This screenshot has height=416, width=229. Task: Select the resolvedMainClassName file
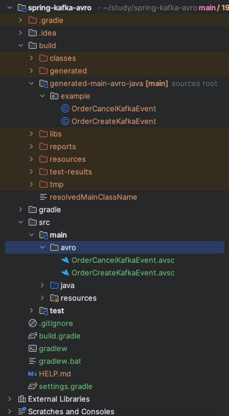[93, 197]
